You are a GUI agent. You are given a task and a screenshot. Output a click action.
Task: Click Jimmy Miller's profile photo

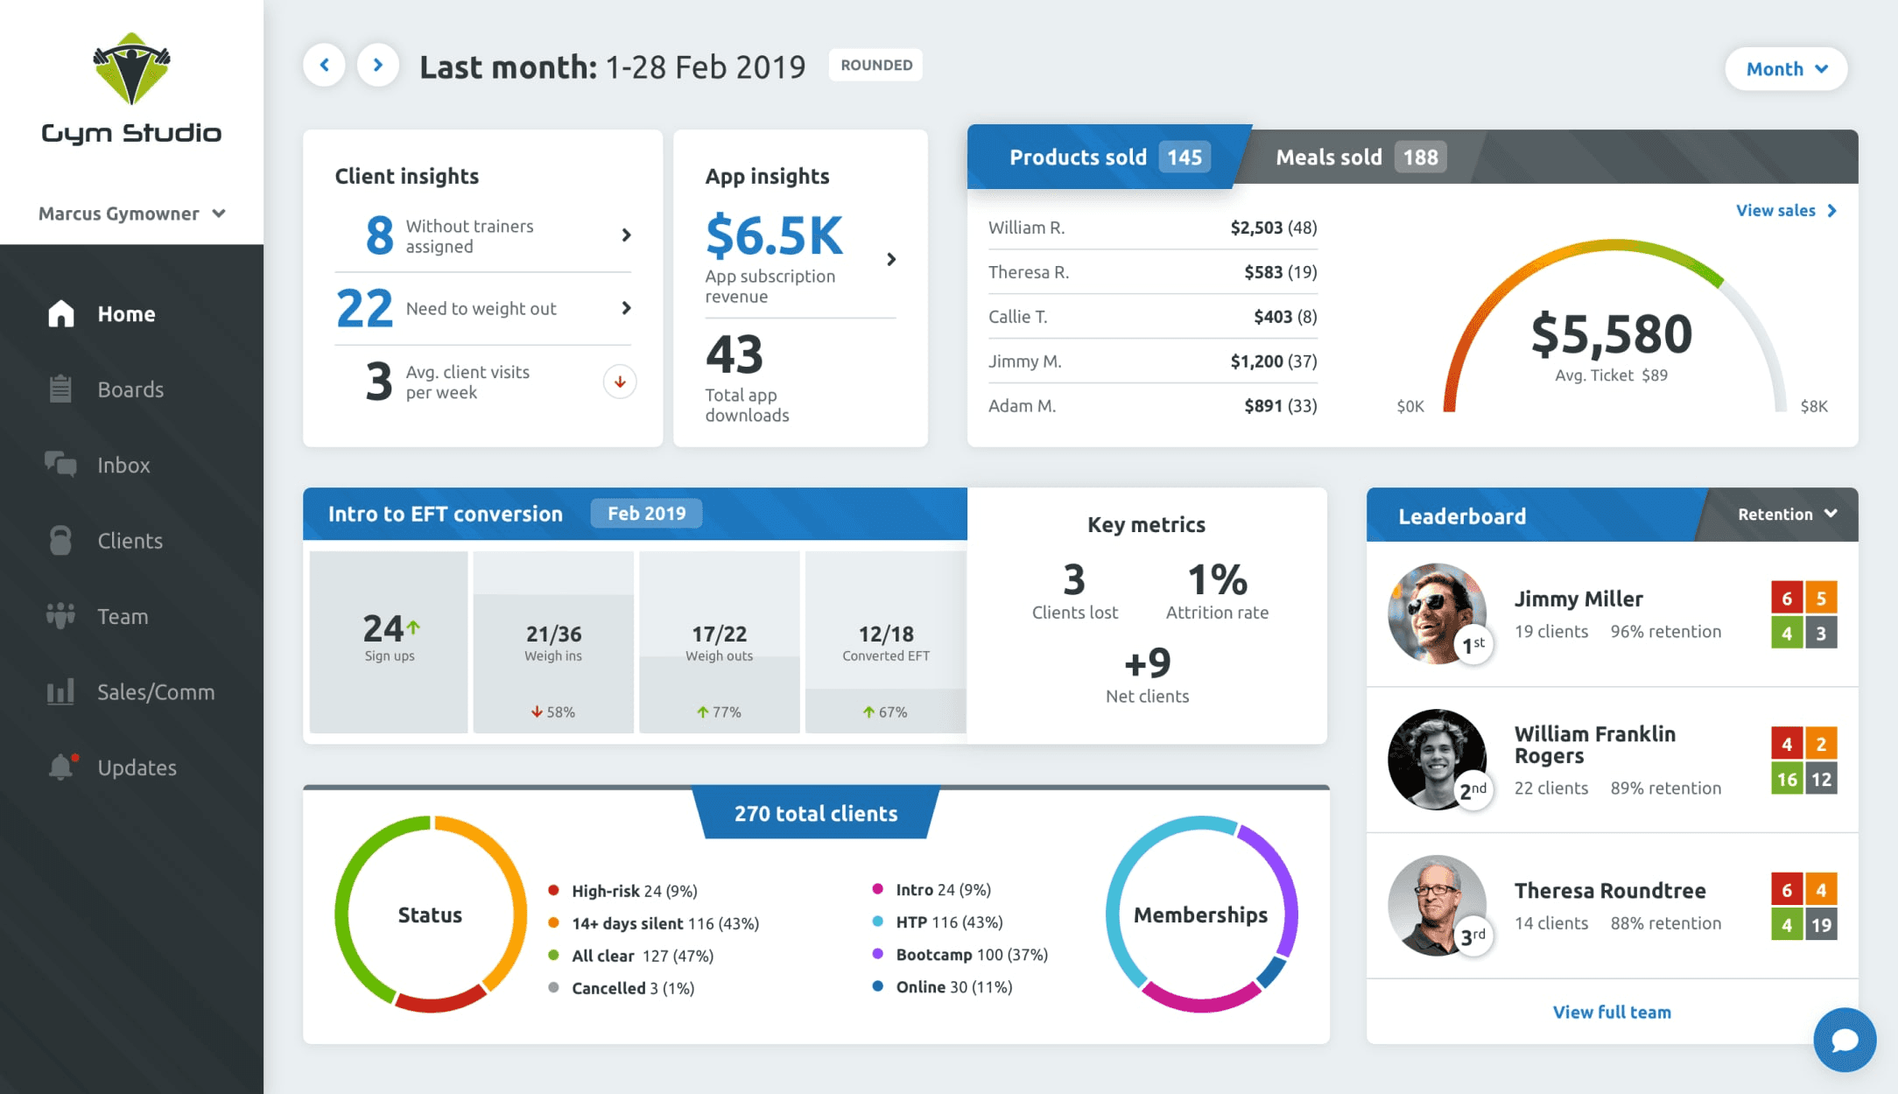1436,613
